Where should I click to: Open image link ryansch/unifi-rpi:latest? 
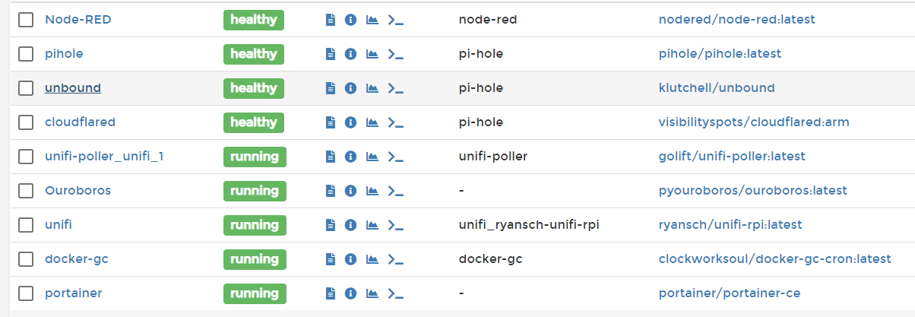730,225
